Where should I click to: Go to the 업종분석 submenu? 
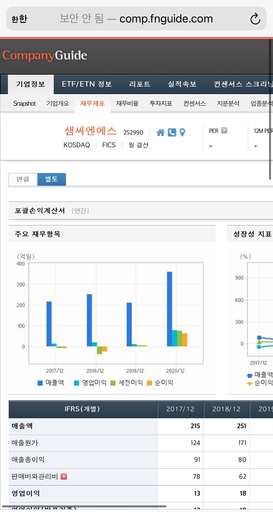[x=262, y=103]
